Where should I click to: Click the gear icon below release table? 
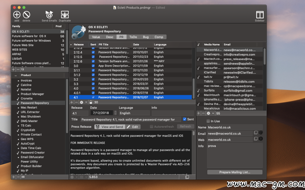coord(81,102)
